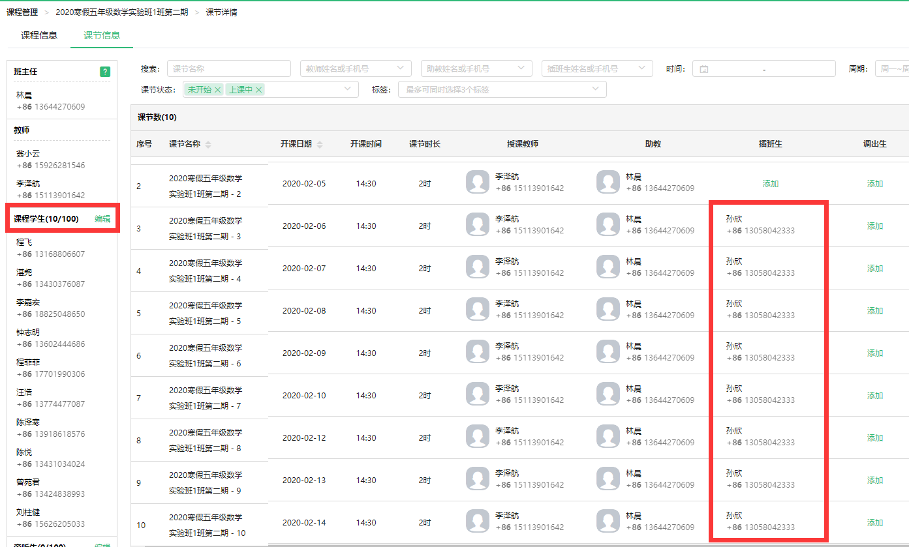Sort by 开课日期 column arrows
Screen dimensions: 909x547
coord(320,145)
